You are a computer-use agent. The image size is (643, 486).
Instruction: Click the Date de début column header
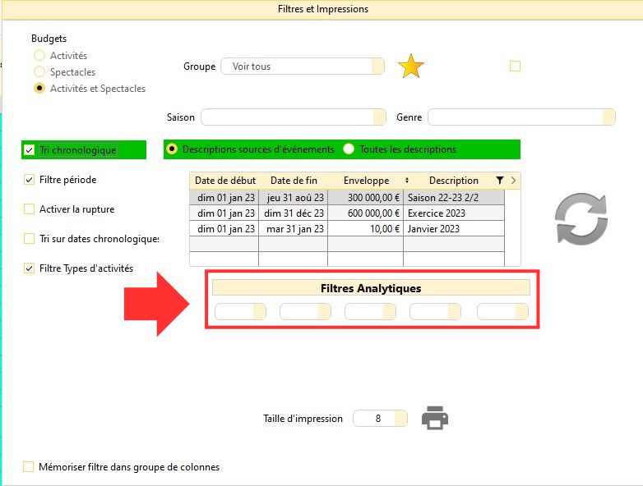224,181
